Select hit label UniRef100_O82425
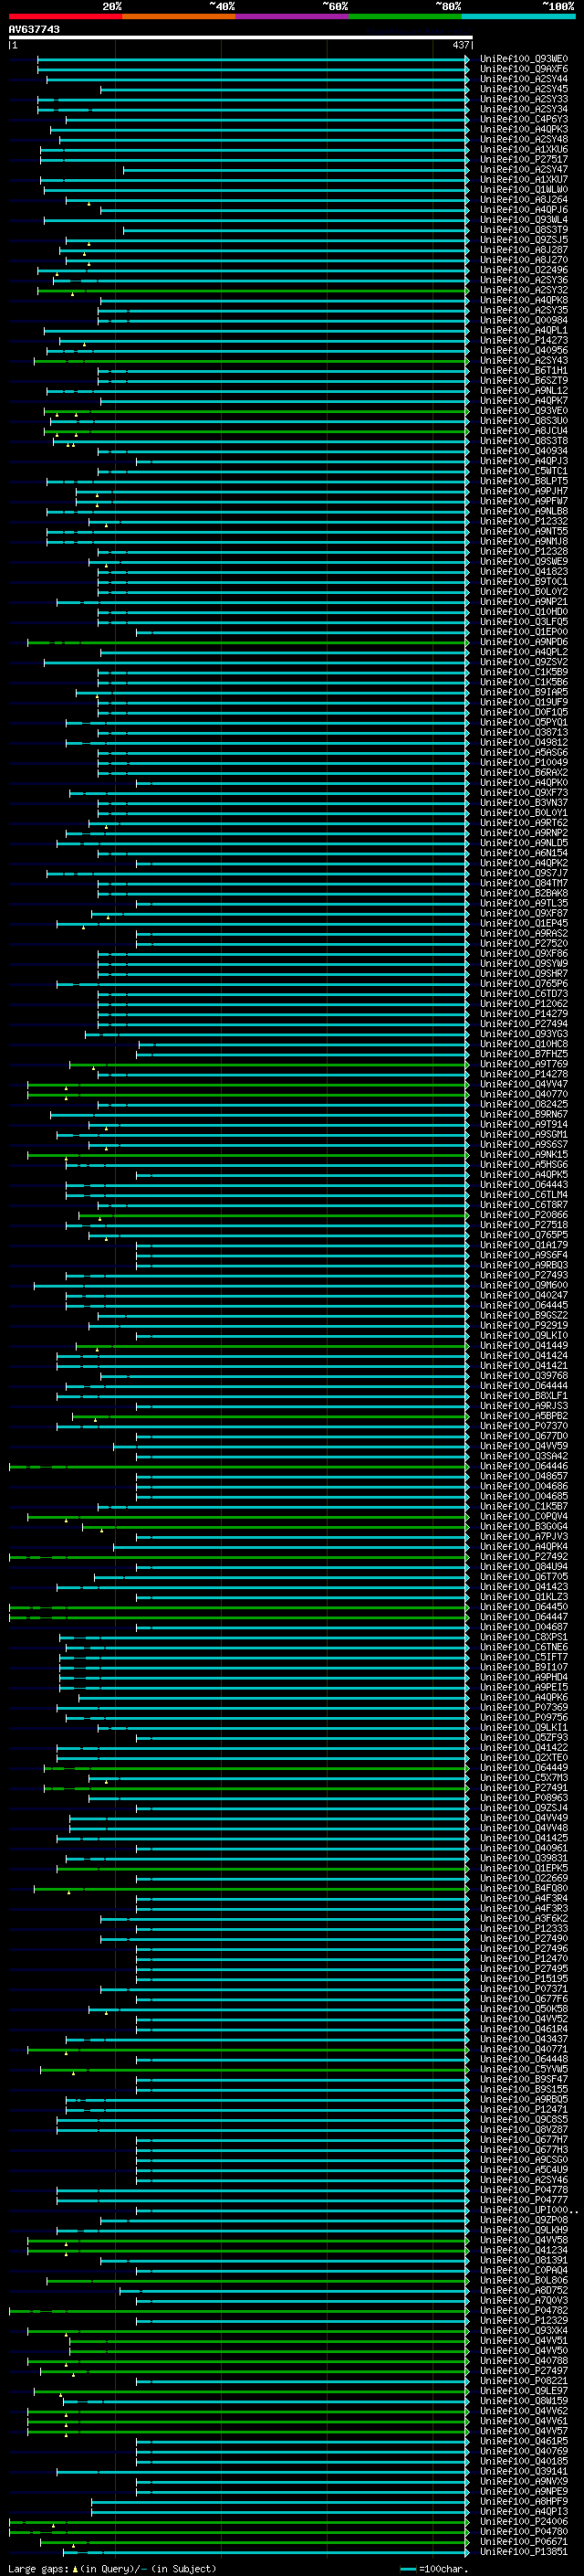This screenshot has height=2576, width=584. click(x=524, y=1104)
